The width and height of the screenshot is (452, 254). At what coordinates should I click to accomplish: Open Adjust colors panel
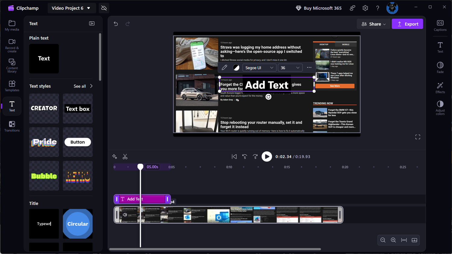[x=440, y=108]
